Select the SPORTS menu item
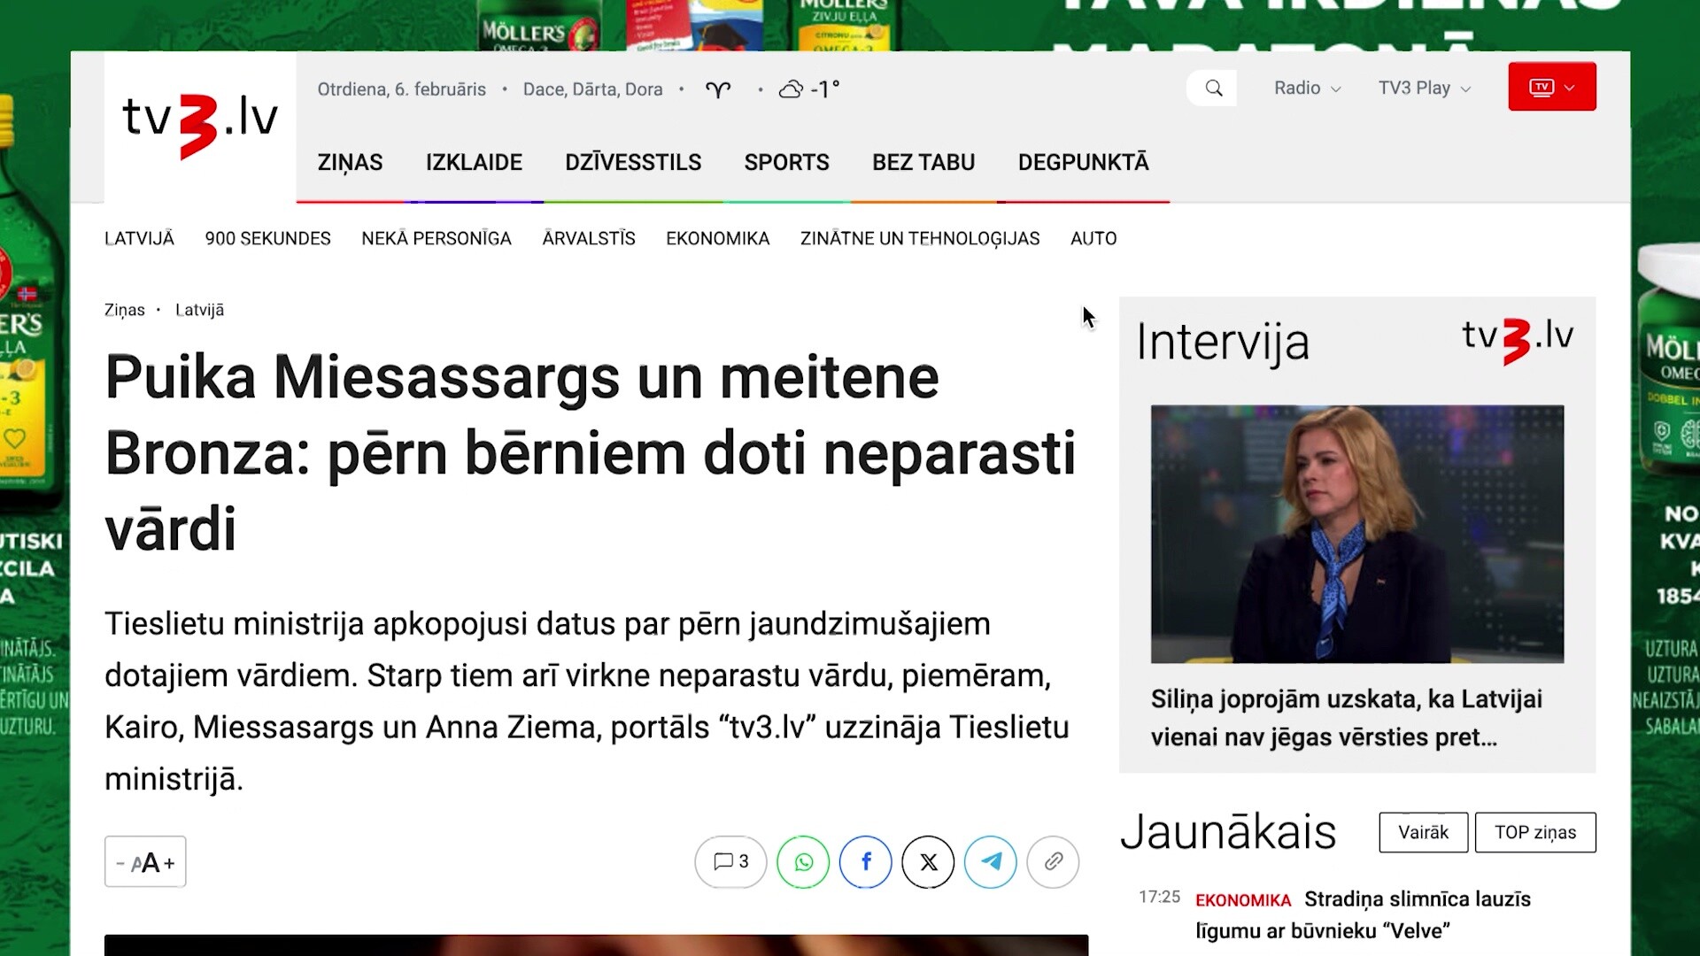The height and width of the screenshot is (956, 1700). (786, 162)
